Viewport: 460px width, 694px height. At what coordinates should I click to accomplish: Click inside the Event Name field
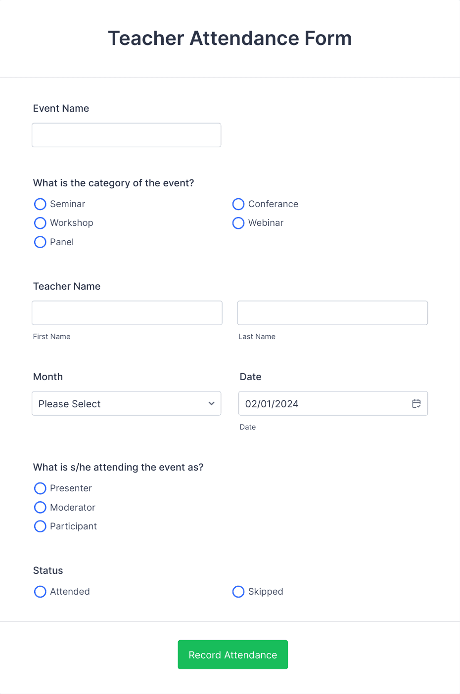pos(126,134)
